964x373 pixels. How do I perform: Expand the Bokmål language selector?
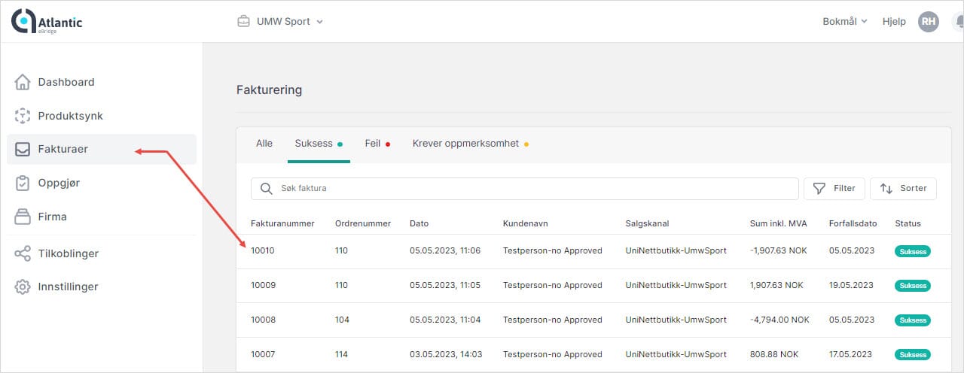(844, 22)
